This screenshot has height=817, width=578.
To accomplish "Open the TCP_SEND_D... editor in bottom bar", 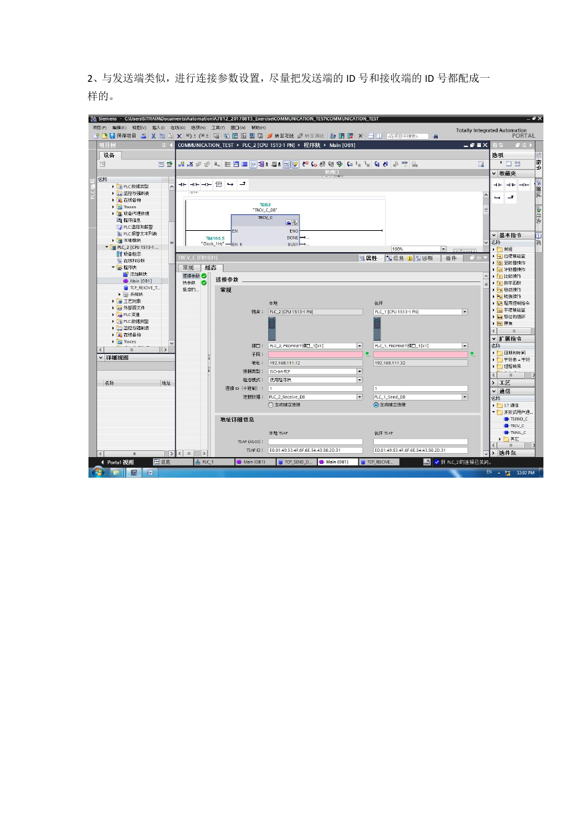I will click(295, 462).
